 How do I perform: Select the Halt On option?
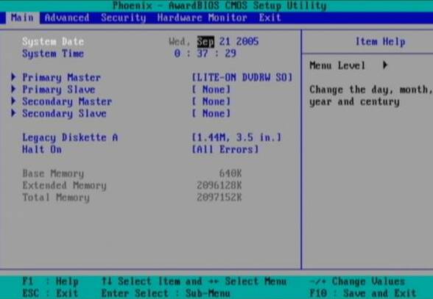[42, 149]
